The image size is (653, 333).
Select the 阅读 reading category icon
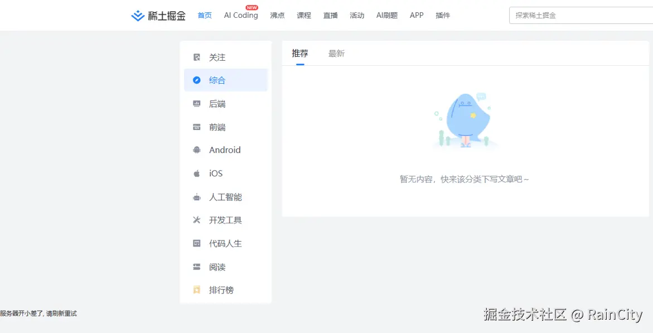click(196, 266)
